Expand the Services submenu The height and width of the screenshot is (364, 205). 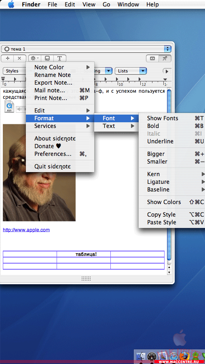(x=60, y=126)
